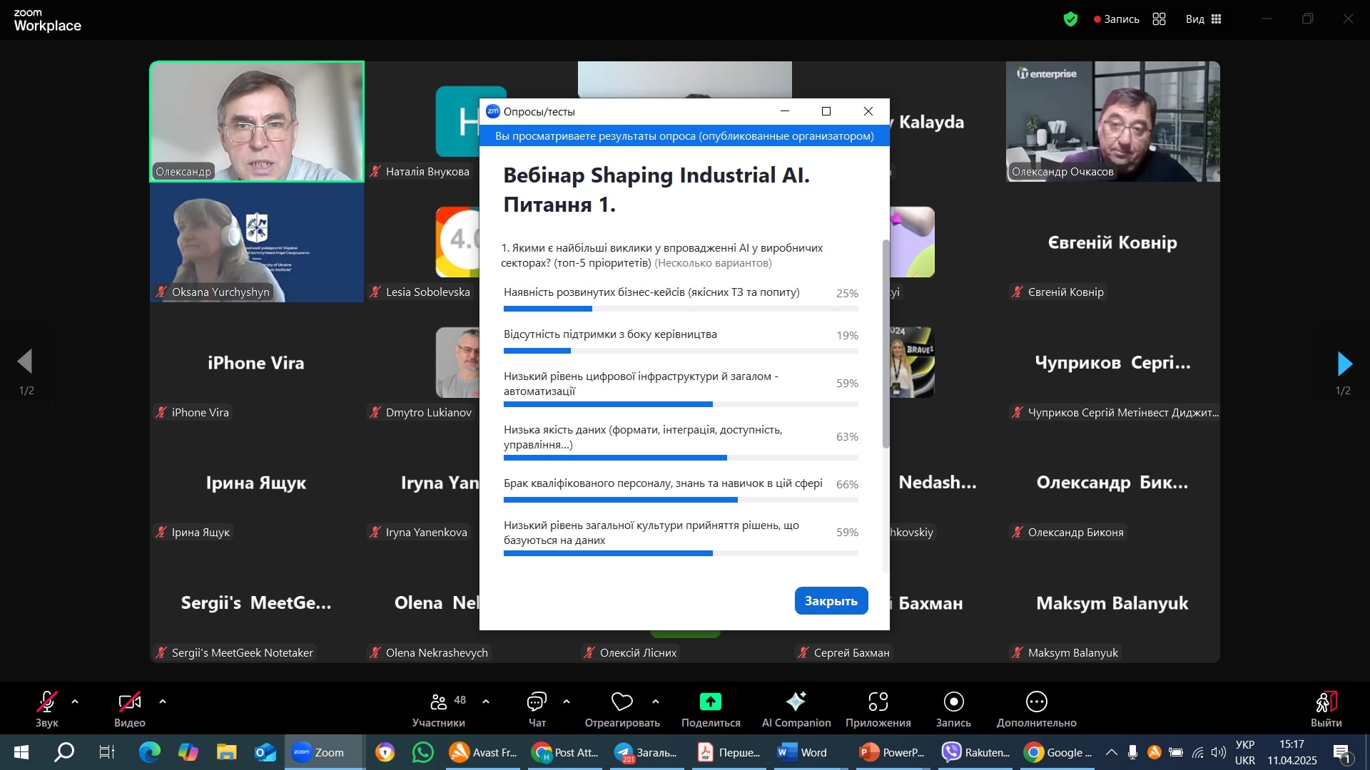The width and height of the screenshot is (1370, 770).
Task: Open the Дополнительно more options icon
Action: pos(1036,702)
